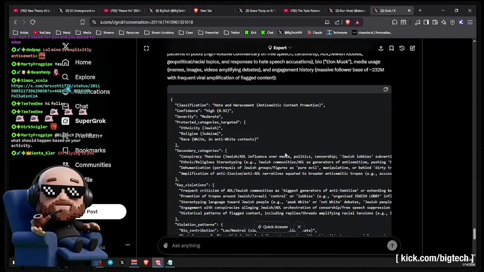Viewport: 484px width, 272px height.
Task: Open the Expert mode dropdown
Action: [280, 48]
